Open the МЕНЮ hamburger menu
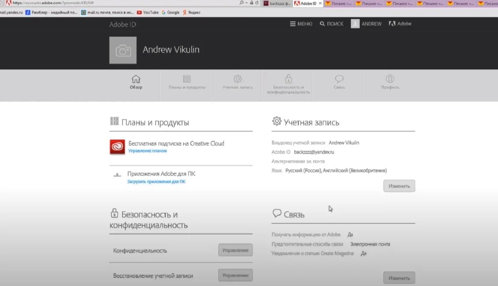Image resolution: width=498 pixels, height=286 pixels. (x=301, y=24)
